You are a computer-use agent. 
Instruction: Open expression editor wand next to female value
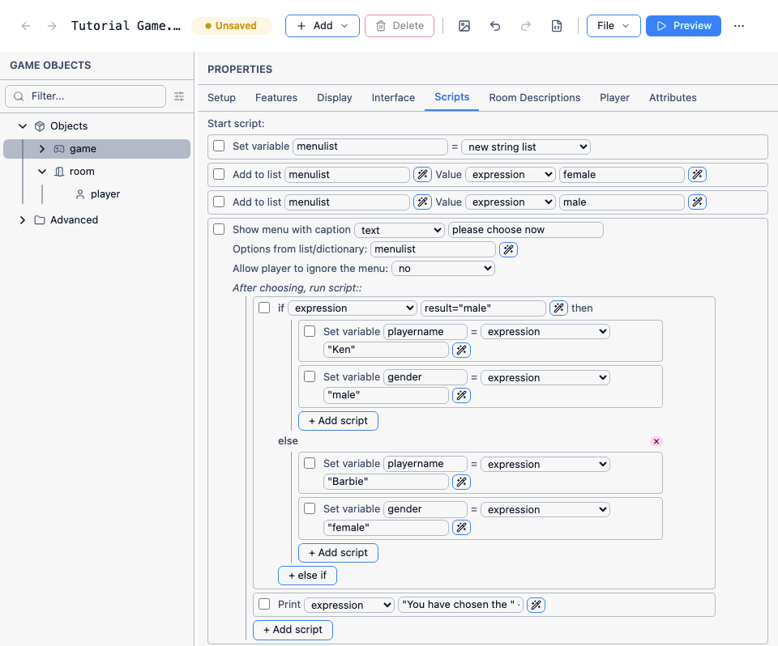(697, 175)
